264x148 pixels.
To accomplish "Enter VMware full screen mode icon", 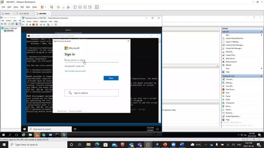I will click(85, 7).
